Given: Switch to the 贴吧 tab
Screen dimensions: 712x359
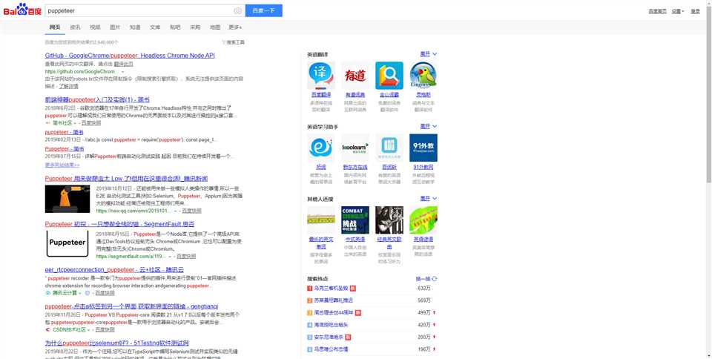Looking at the screenshot, I should pos(175,27).
